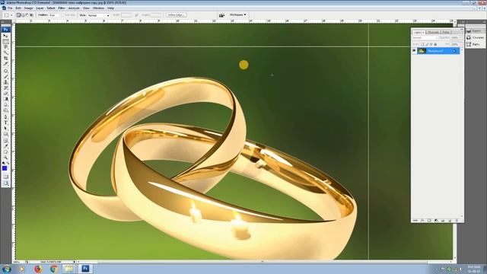487x274 pixels.
Task: Select the Eraser tool
Action: [x=5, y=93]
